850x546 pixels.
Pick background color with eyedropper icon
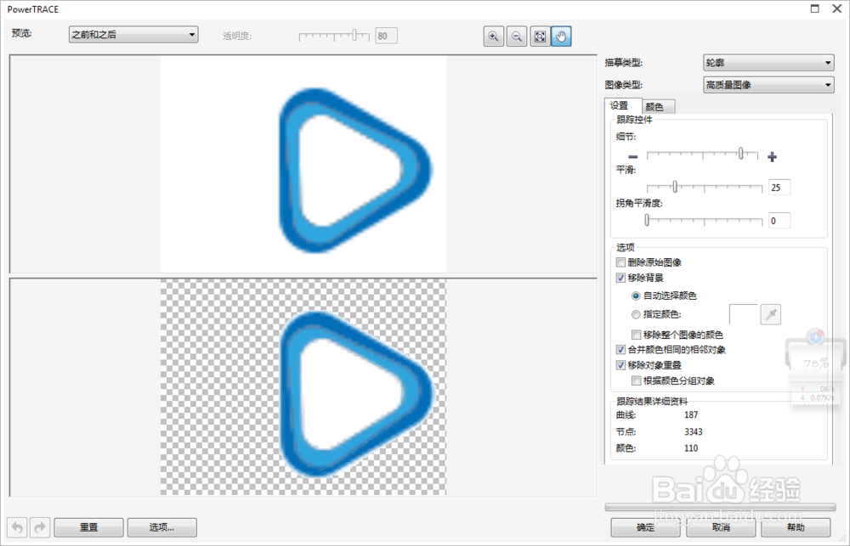(x=771, y=314)
